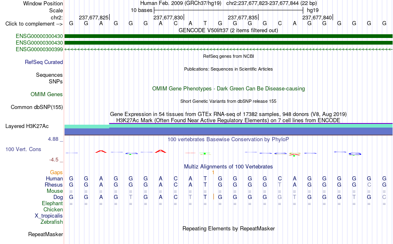The height and width of the screenshot is (244, 393).
Task: Click the T base in the complement sequence row
Action: point(205,23)
